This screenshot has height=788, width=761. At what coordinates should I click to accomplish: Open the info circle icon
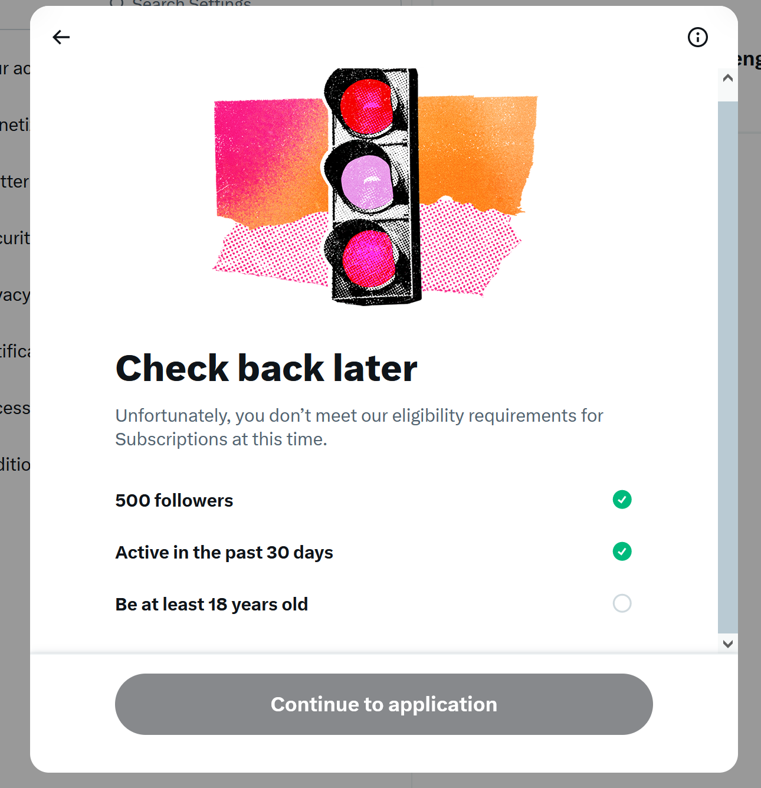coord(698,37)
